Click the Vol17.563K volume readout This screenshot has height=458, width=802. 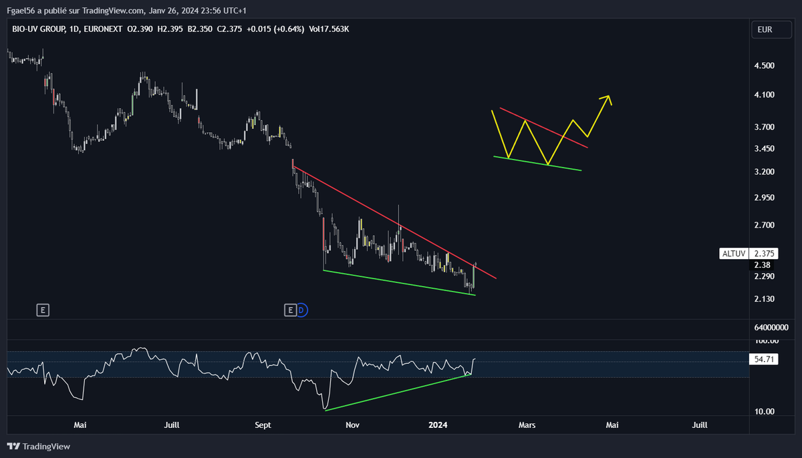point(329,29)
